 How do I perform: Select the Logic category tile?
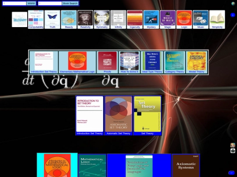(x=184, y=19)
